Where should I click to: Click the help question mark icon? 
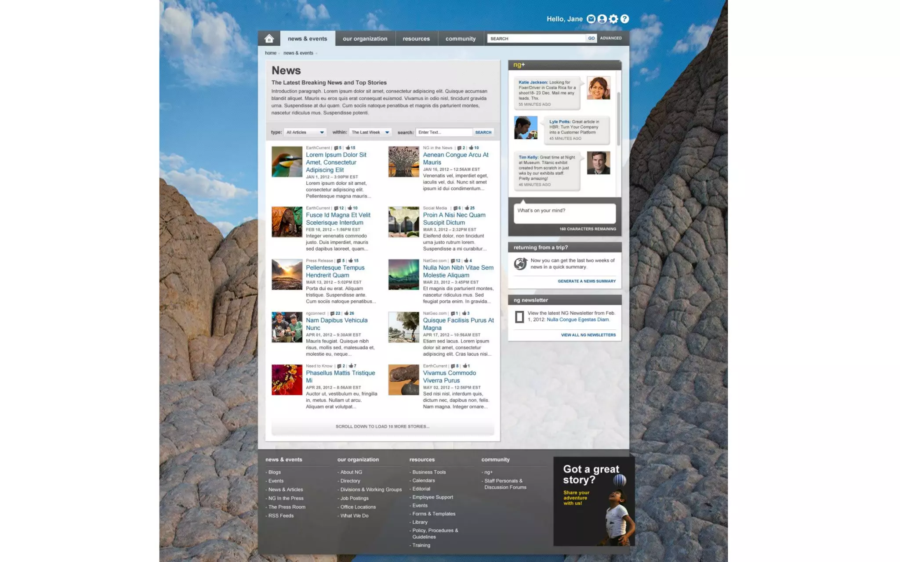coord(624,19)
